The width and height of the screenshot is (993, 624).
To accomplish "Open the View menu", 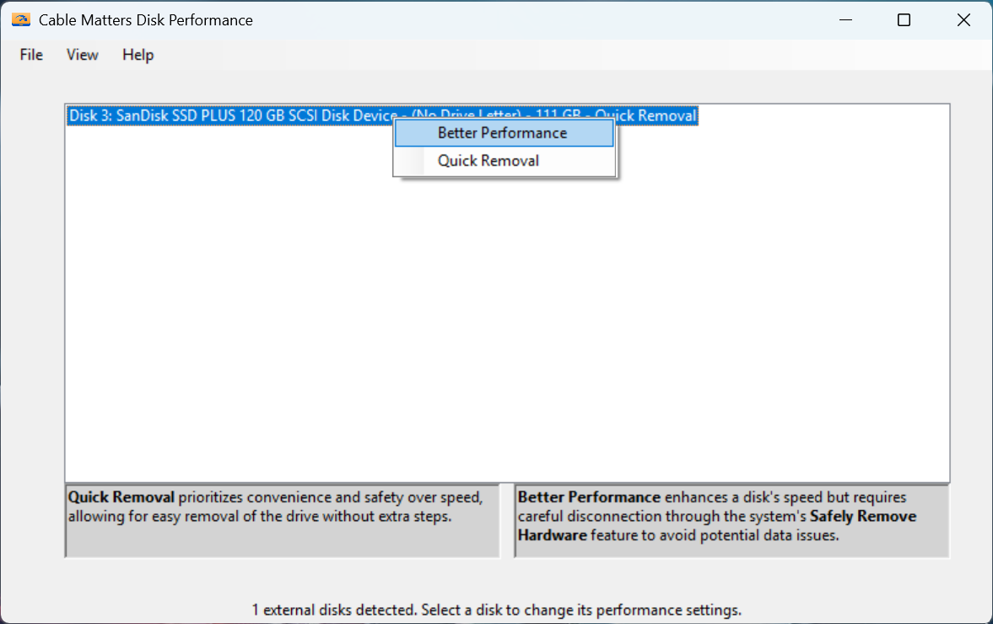I will pos(82,54).
